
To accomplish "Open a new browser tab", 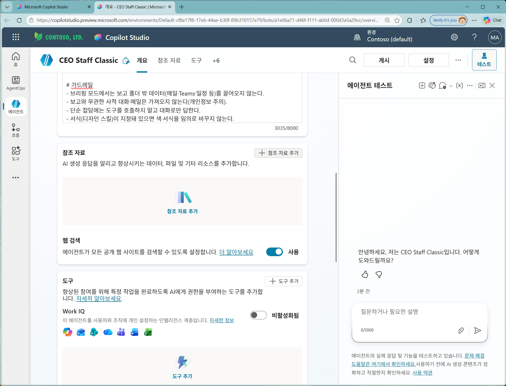I will click(x=182, y=7).
